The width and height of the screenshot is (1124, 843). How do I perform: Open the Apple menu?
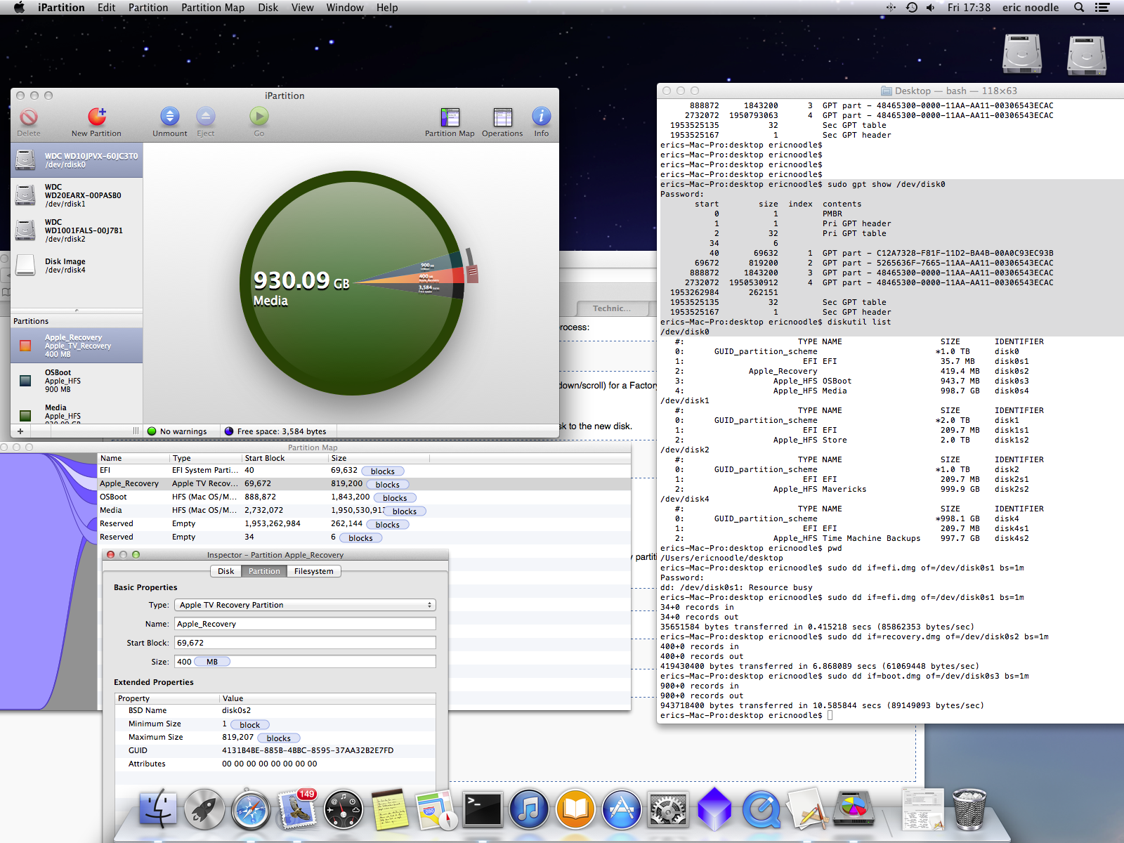(x=19, y=8)
